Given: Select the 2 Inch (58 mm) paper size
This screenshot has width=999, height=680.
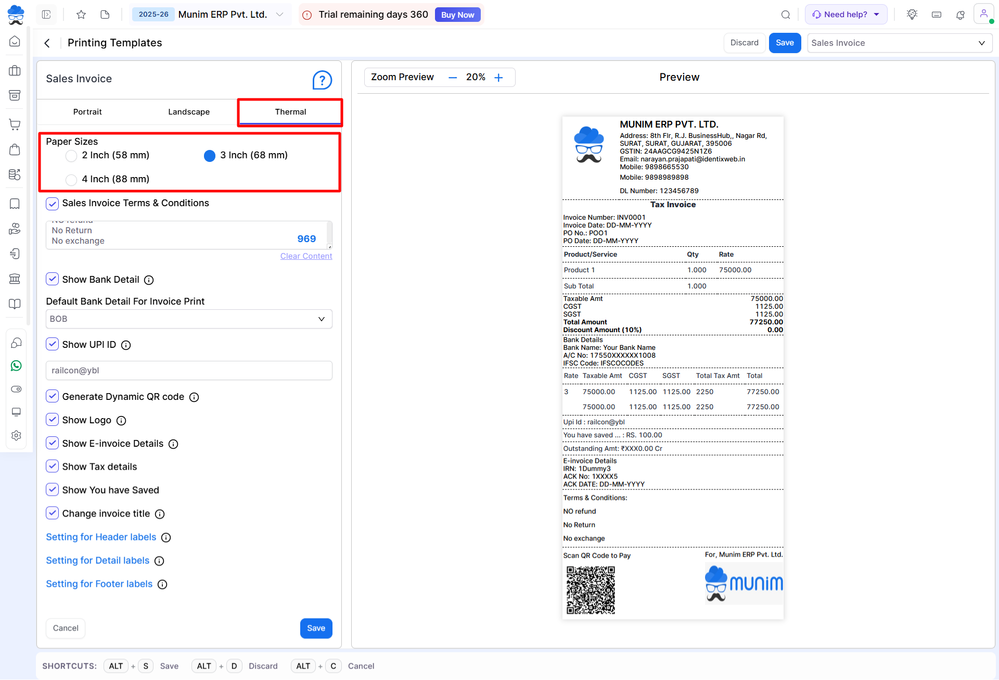Looking at the screenshot, I should coord(72,156).
